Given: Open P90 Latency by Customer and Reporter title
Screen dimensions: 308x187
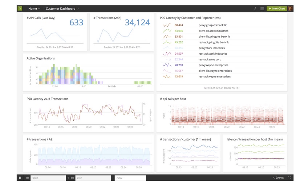Looking at the screenshot, I should click(190, 18).
